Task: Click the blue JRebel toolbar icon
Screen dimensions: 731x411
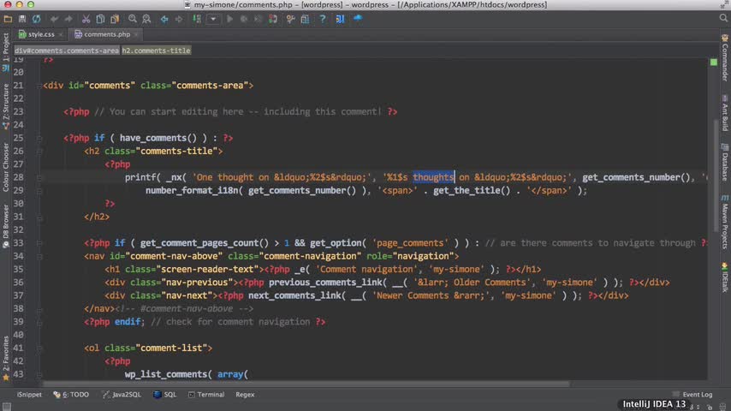Action: click(x=340, y=19)
